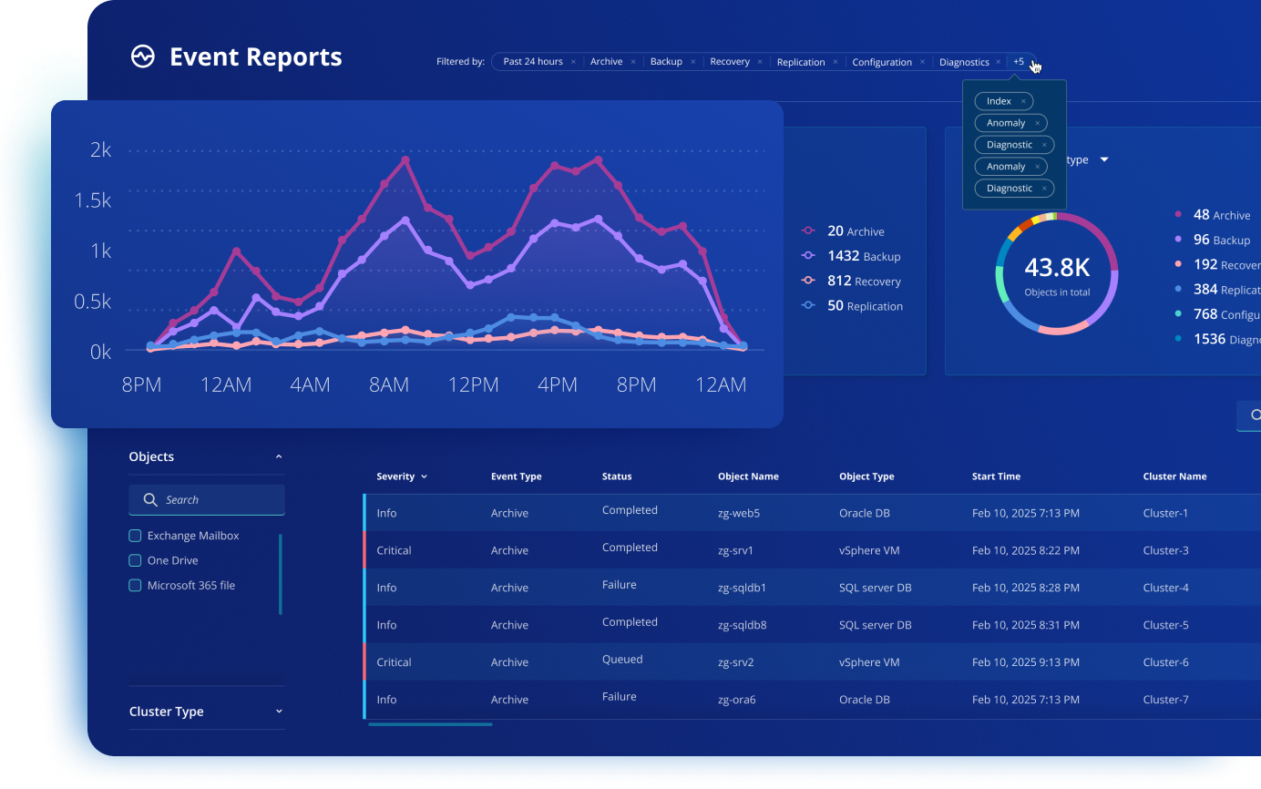Image resolution: width=1261 pixels, height=789 pixels.
Task: Expand the Cluster Type section
Action: (279, 712)
